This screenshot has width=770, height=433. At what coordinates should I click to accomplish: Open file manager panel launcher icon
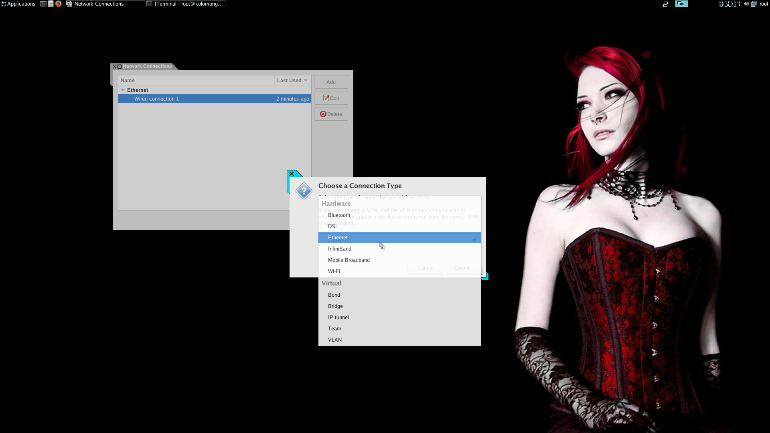[x=51, y=4]
